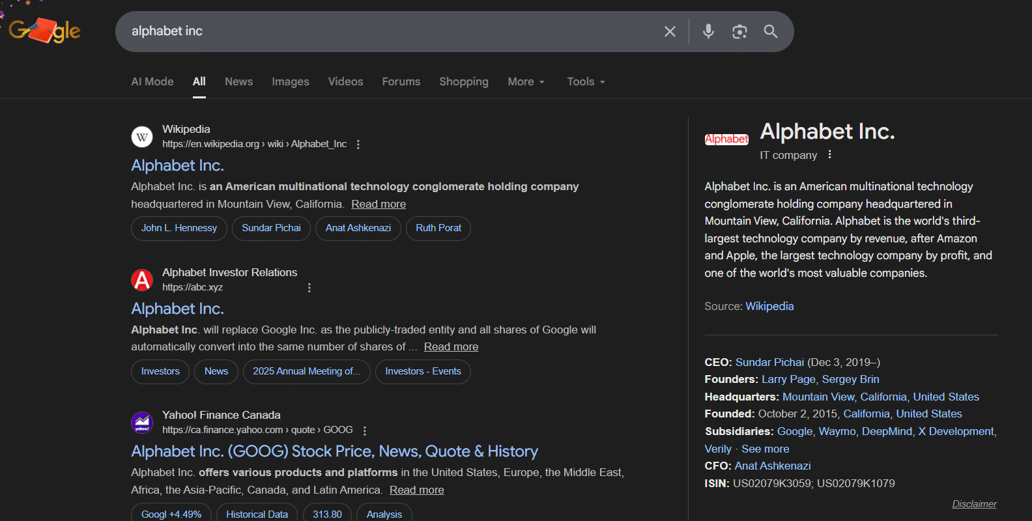Select the All results tab

pos(199,81)
